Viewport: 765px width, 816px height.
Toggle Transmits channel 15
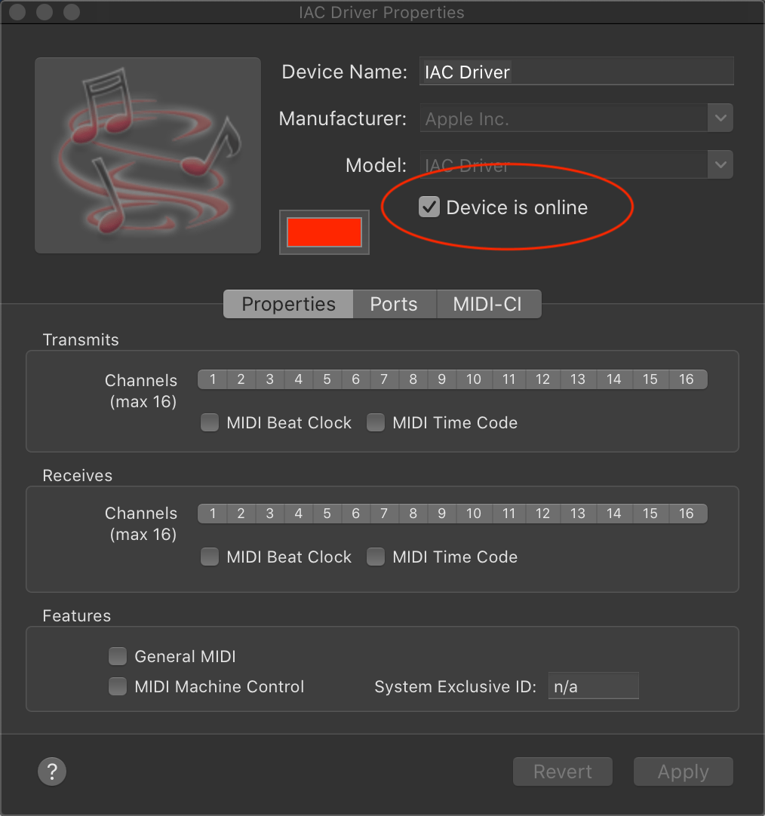[x=650, y=379]
